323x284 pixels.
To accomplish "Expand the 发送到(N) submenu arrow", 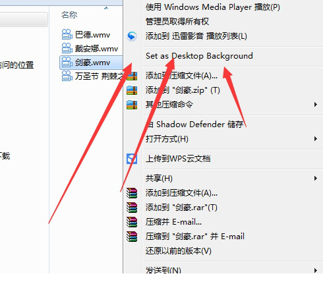I will (x=316, y=270).
